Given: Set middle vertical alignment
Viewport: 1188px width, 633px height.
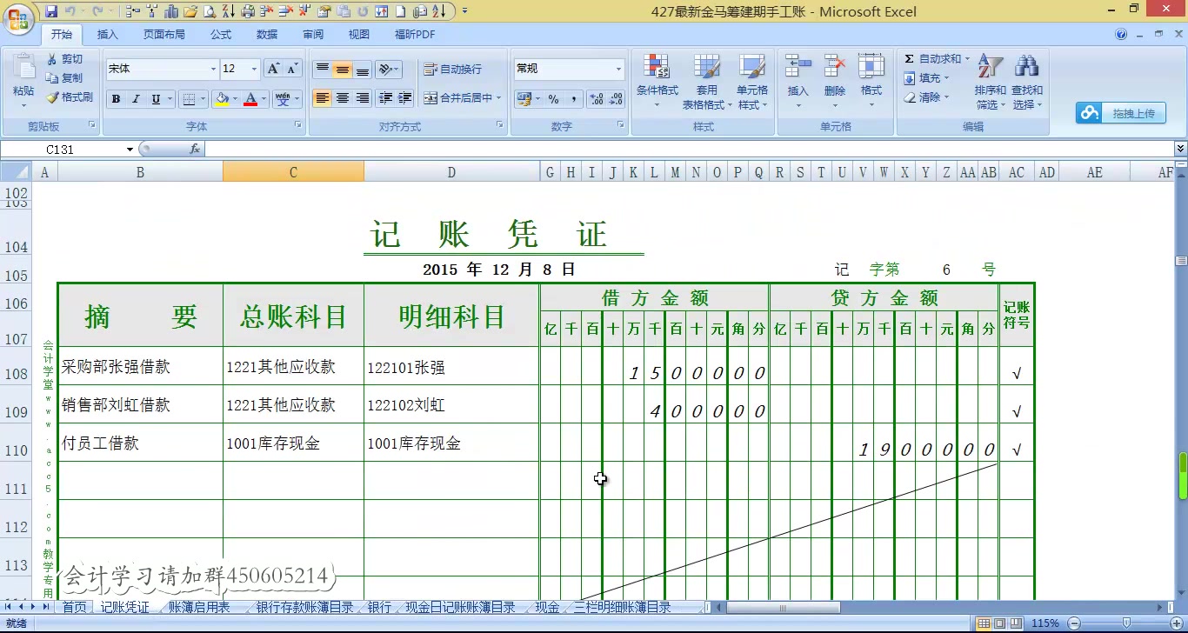Looking at the screenshot, I should coord(342,69).
